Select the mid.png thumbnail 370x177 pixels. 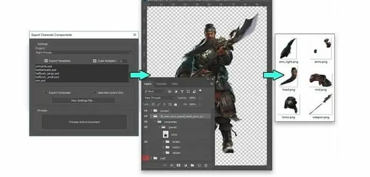pyautogui.click(x=320, y=80)
